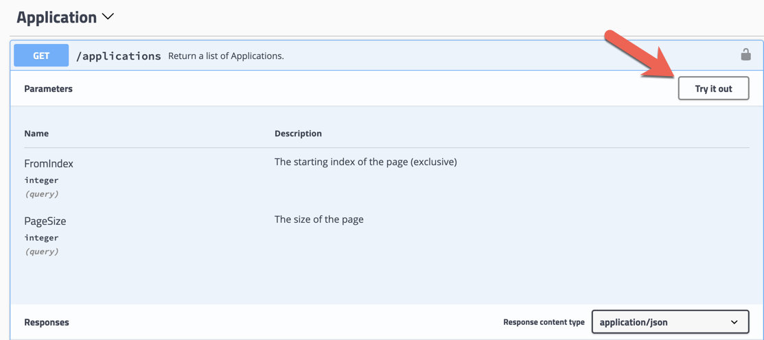Open the Response content type dropdown
Image resolution: width=764 pixels, height=340 pixels.
[x=669, y=322]
